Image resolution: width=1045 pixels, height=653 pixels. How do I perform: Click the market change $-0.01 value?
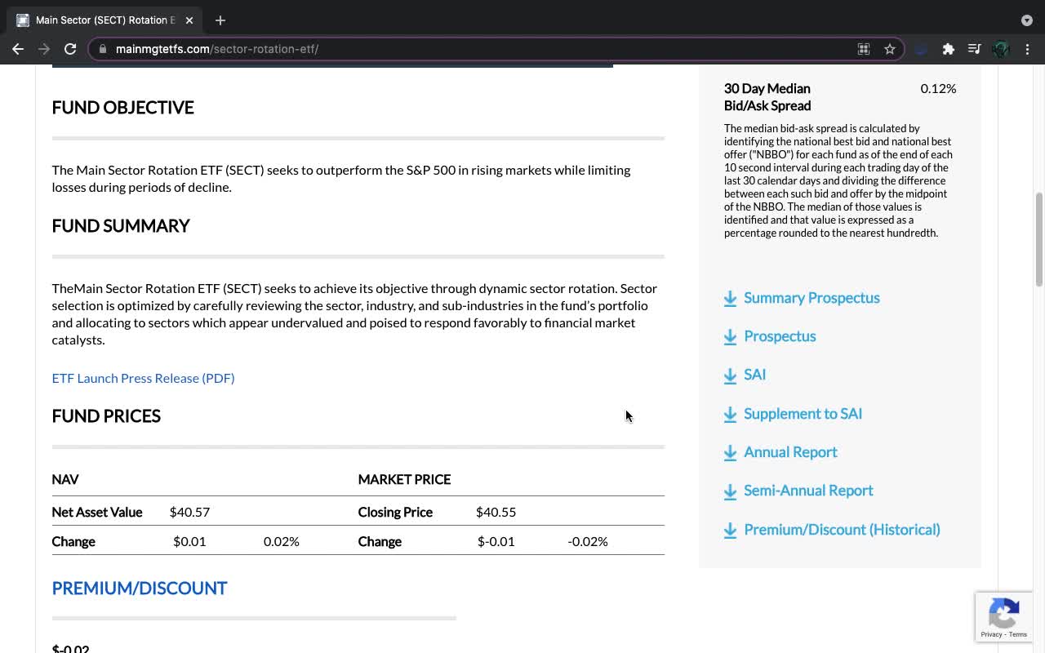click(496, 541)
